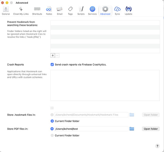
Task: Open the General preferences pane
Action: click(6, 11)
